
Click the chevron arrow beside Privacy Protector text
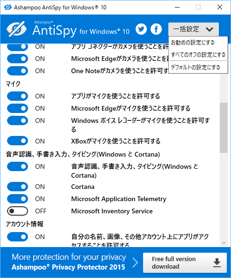click(135, 263)
